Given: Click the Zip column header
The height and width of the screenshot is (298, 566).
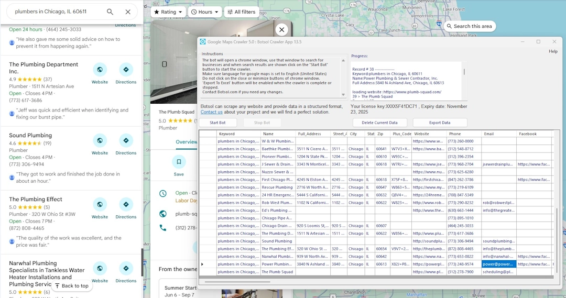Looking at the screenshot, I should point(383,134).
